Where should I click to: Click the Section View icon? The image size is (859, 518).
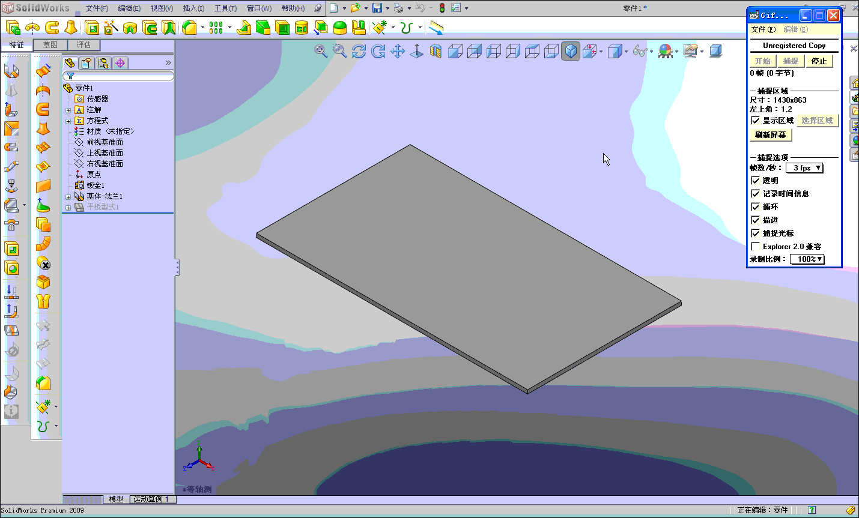click(436, 51)
